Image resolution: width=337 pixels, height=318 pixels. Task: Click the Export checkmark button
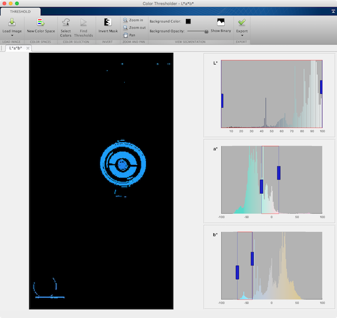(242, 22)
